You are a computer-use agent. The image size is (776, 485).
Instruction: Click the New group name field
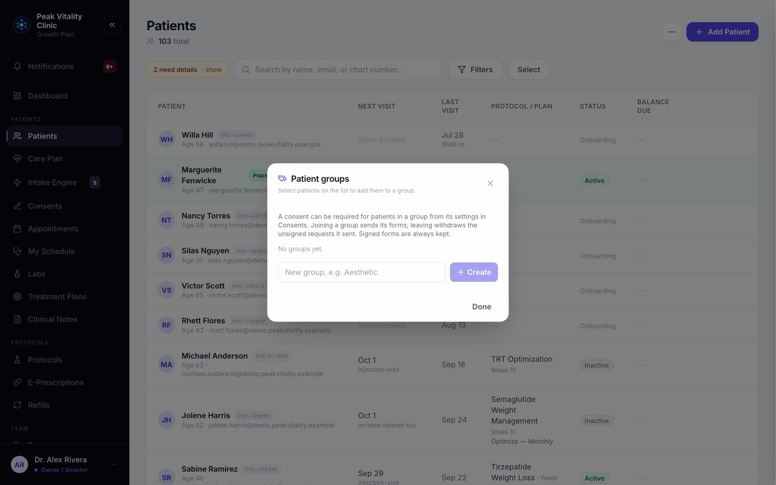(362, 272)
